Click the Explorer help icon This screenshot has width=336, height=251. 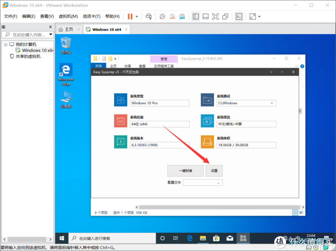point(302,66)
